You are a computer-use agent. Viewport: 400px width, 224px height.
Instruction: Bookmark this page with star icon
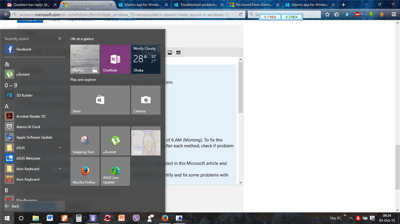(x=327, y=14)
